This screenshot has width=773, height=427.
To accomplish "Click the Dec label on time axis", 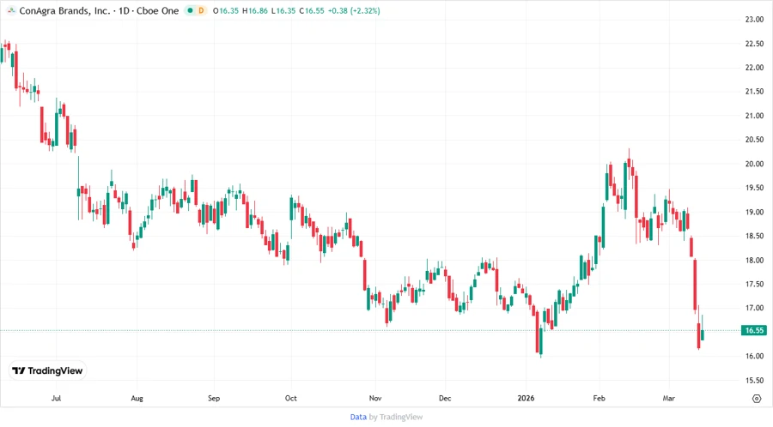I will click(x=445, y=399).
